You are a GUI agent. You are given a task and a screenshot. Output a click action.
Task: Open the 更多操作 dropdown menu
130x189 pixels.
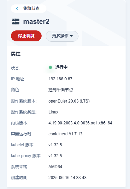62,36
